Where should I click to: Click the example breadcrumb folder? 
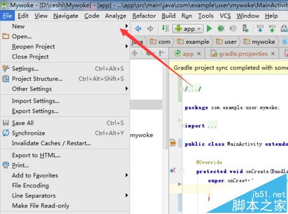coord(193,42)
